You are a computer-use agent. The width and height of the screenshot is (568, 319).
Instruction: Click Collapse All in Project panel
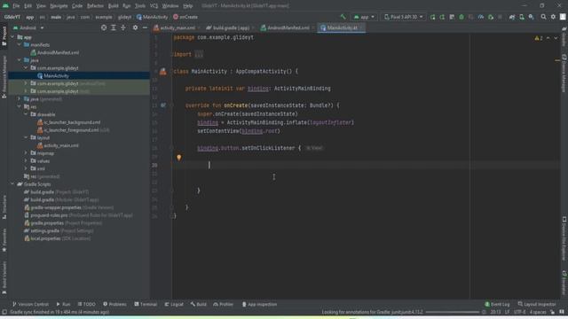click(x=123, y=27)
